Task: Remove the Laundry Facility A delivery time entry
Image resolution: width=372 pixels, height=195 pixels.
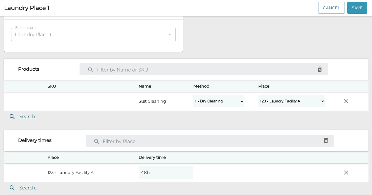Action: pos(346,173)
